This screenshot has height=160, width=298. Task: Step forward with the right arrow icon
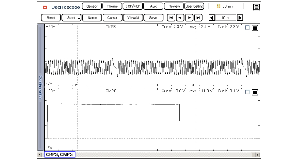pos(189,18)
